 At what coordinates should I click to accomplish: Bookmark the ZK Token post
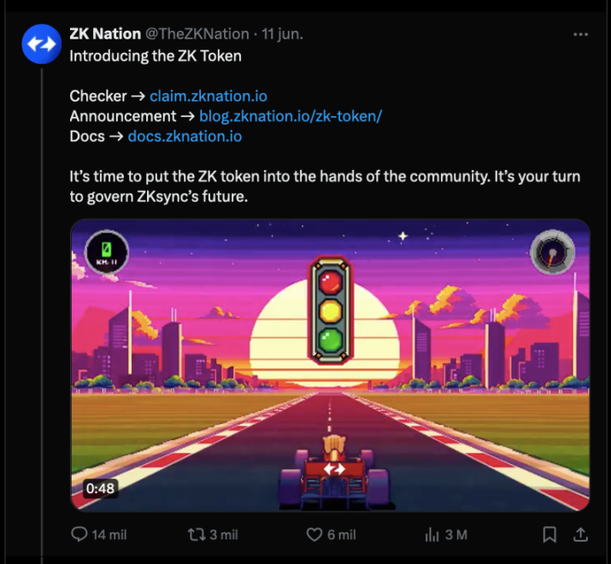(549, 535)
